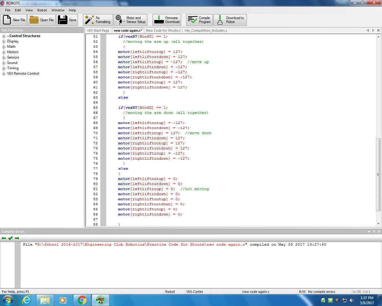Switch to new code again.c tab

click(x=128, y=30)
